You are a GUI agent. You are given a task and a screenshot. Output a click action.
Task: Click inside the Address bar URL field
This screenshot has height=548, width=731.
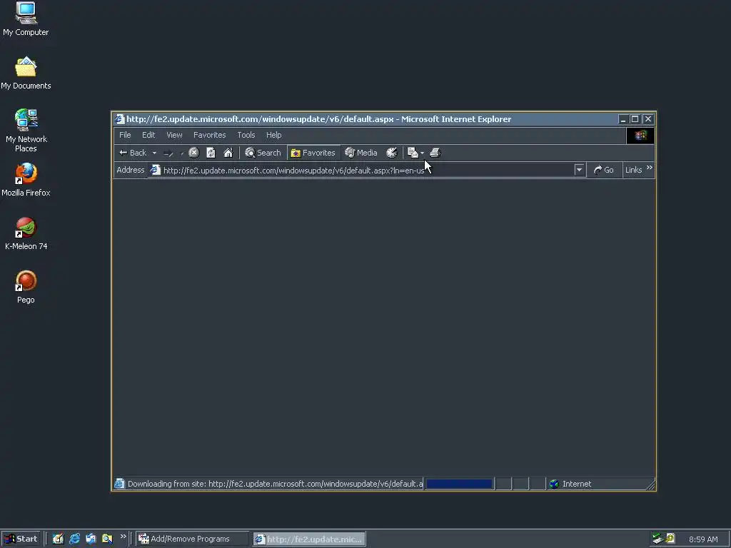(x=368, y=171)
